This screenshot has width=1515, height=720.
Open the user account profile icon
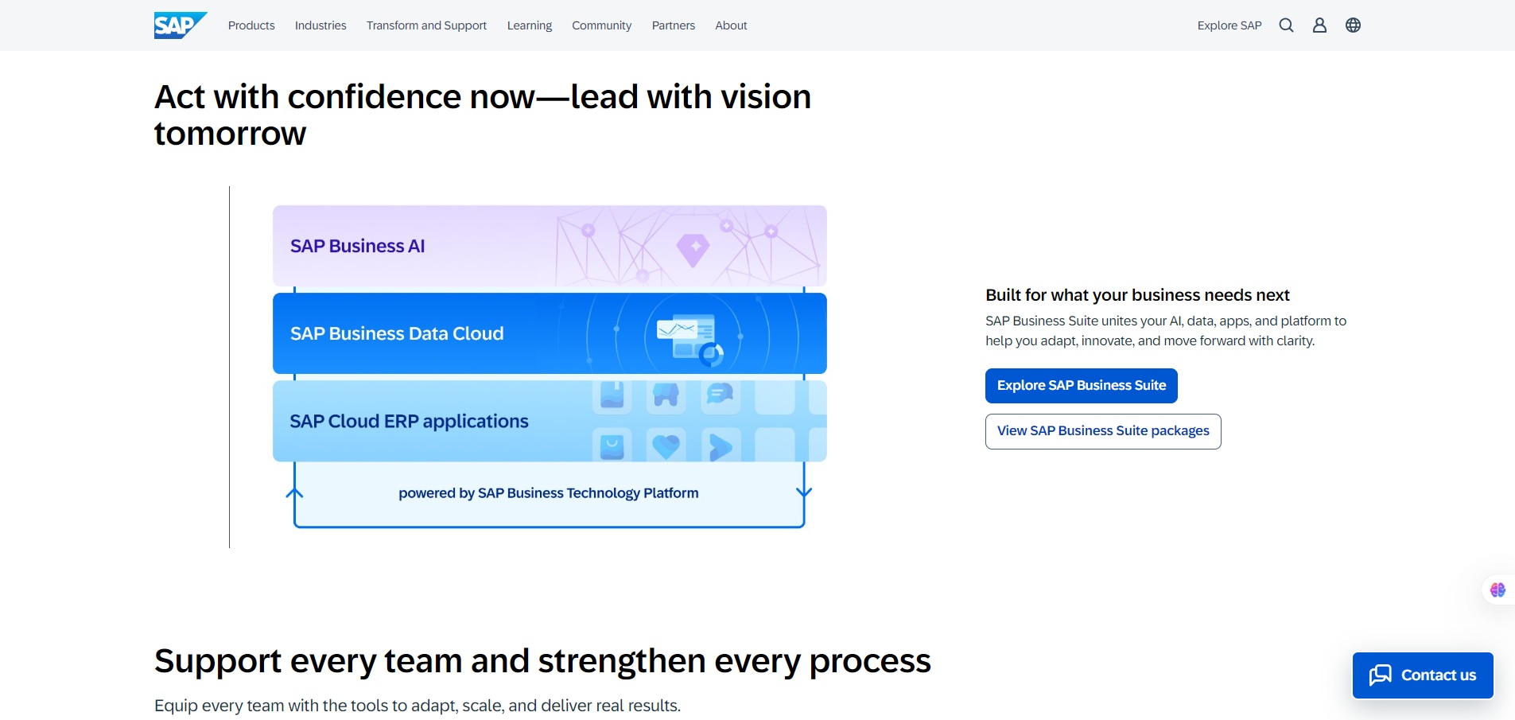pos(1319,25)
